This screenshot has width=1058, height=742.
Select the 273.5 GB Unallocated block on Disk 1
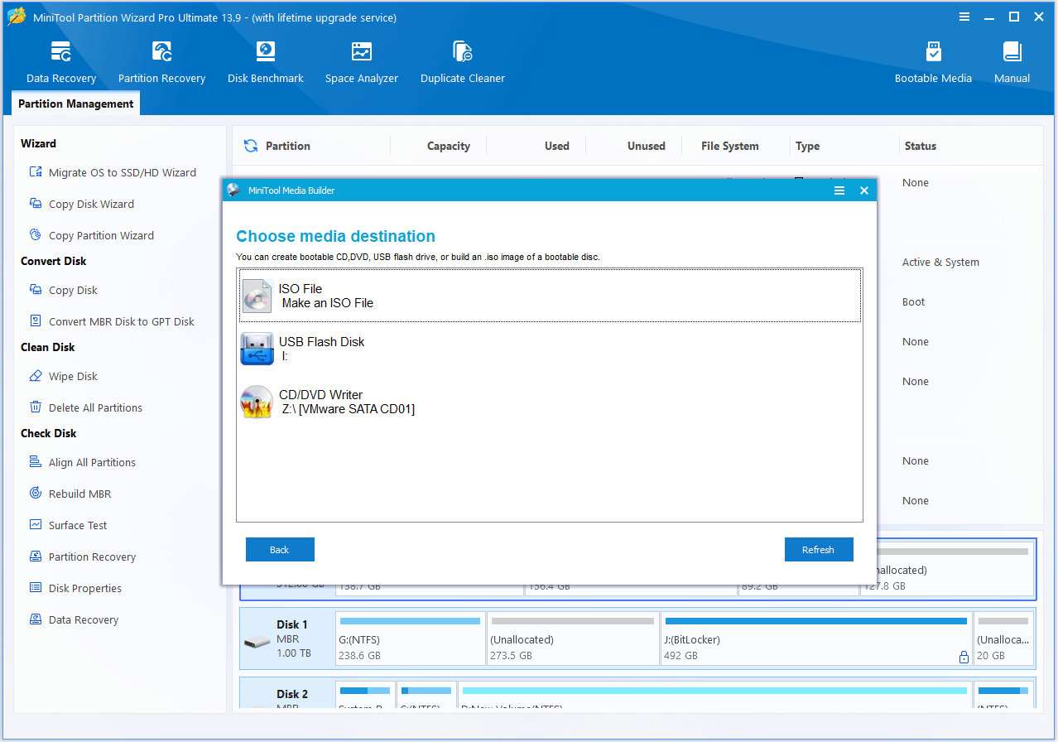[x=573, y=638]
